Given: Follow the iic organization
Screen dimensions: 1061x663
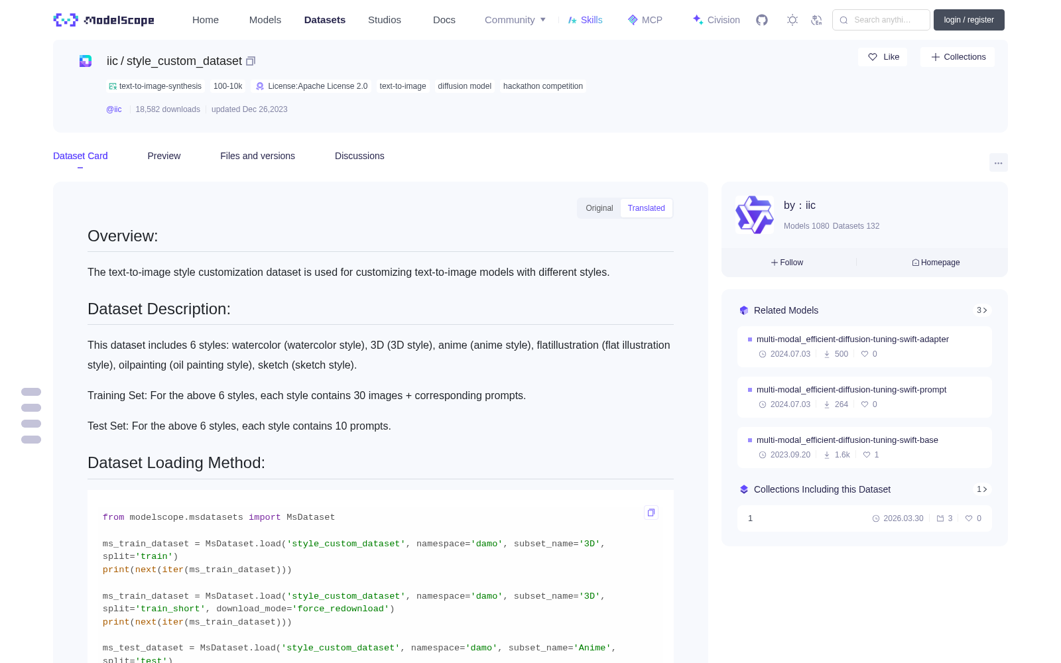Looking at the screenshot, I should [787, 263].
